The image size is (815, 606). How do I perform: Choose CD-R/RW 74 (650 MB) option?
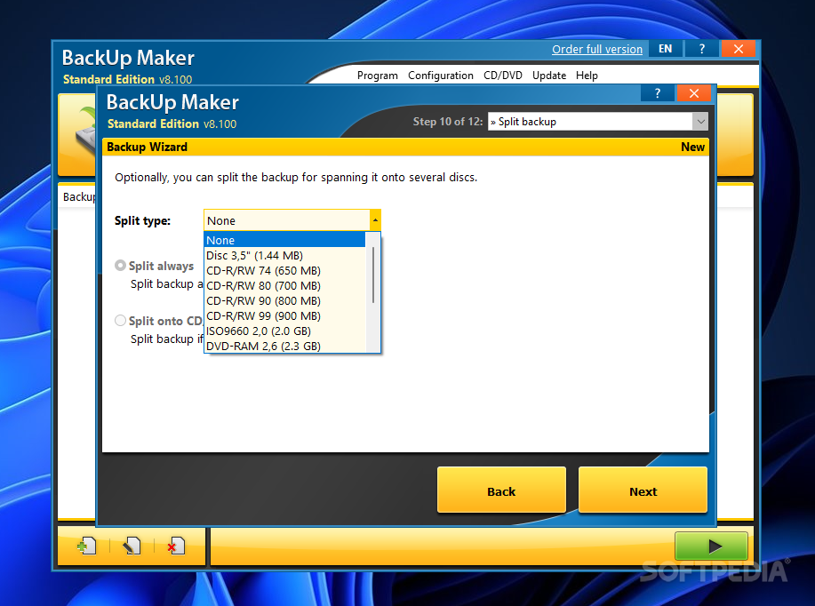tap(284, 270)
